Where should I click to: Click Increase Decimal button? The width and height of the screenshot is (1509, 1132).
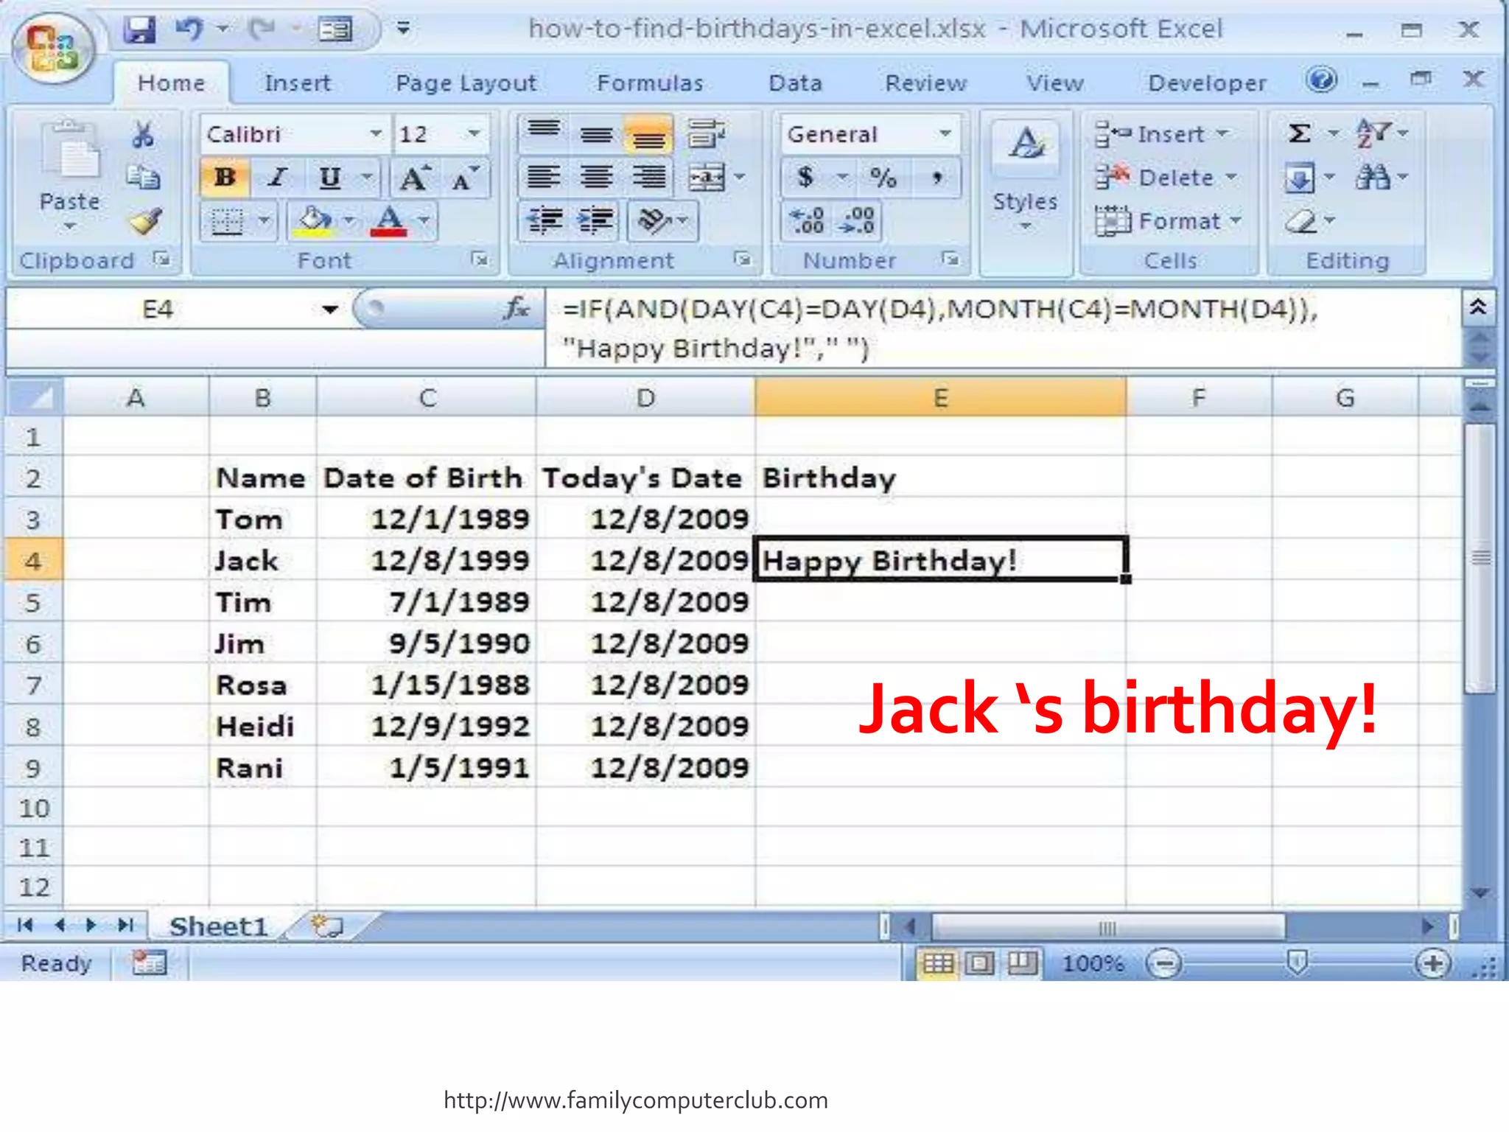tap(806, 220)
